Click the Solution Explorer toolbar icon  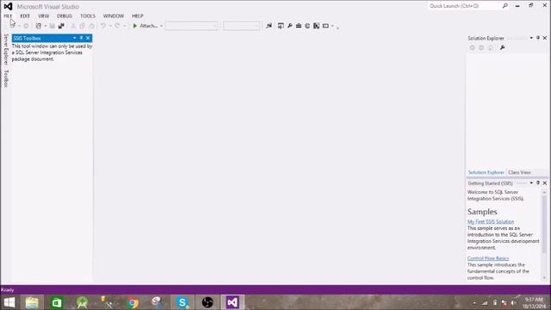coord(281,26)
